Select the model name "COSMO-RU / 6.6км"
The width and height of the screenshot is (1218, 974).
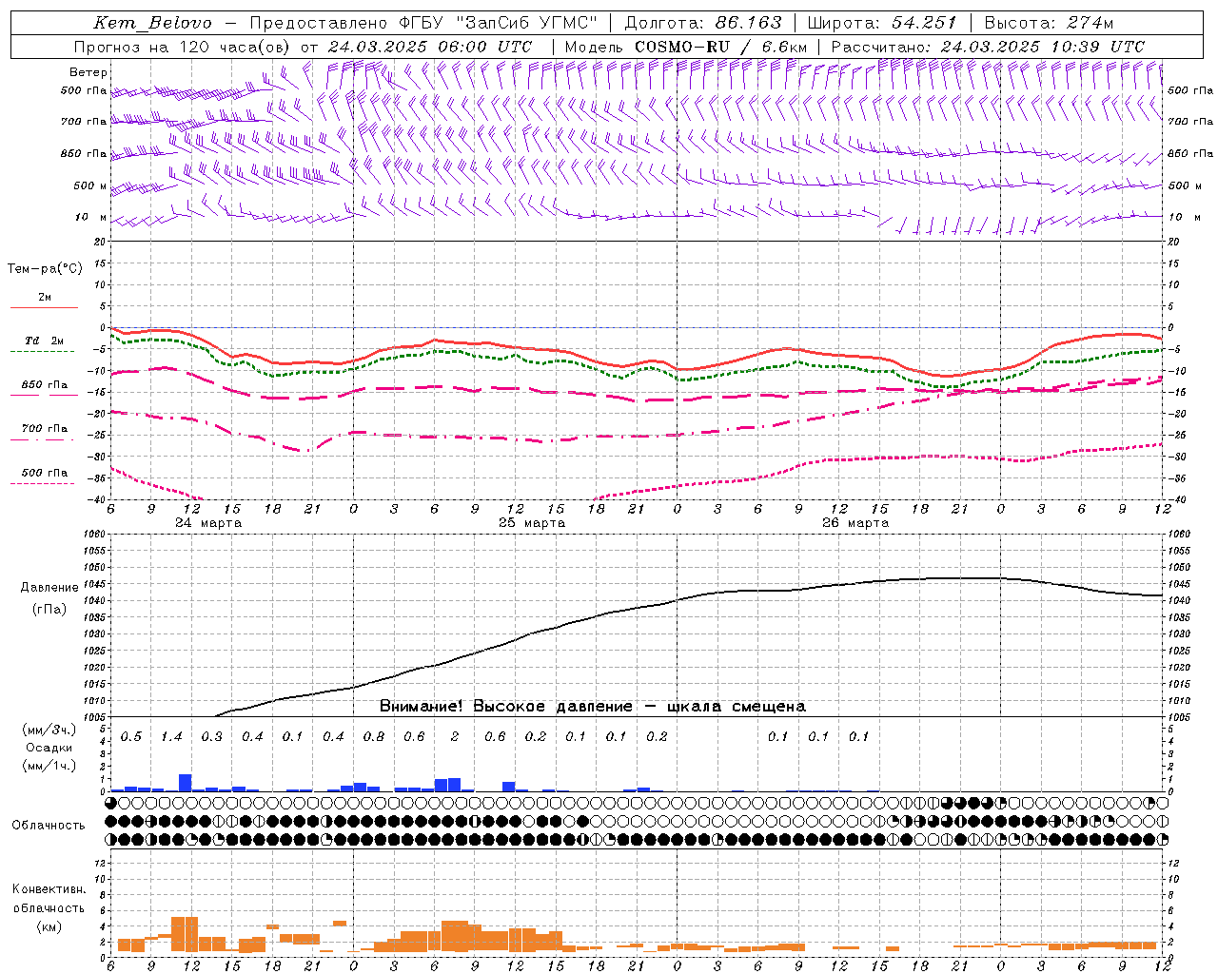click(x=720, y=47)
